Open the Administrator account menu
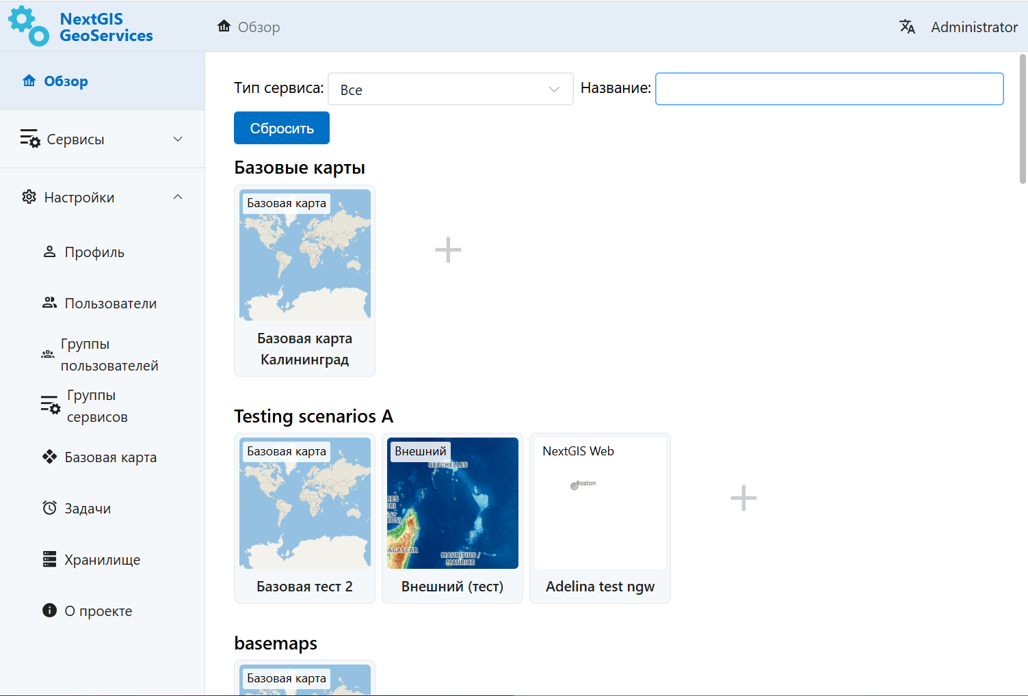The height and width of the screenshot is (696, 1028). tap(973, 27)
